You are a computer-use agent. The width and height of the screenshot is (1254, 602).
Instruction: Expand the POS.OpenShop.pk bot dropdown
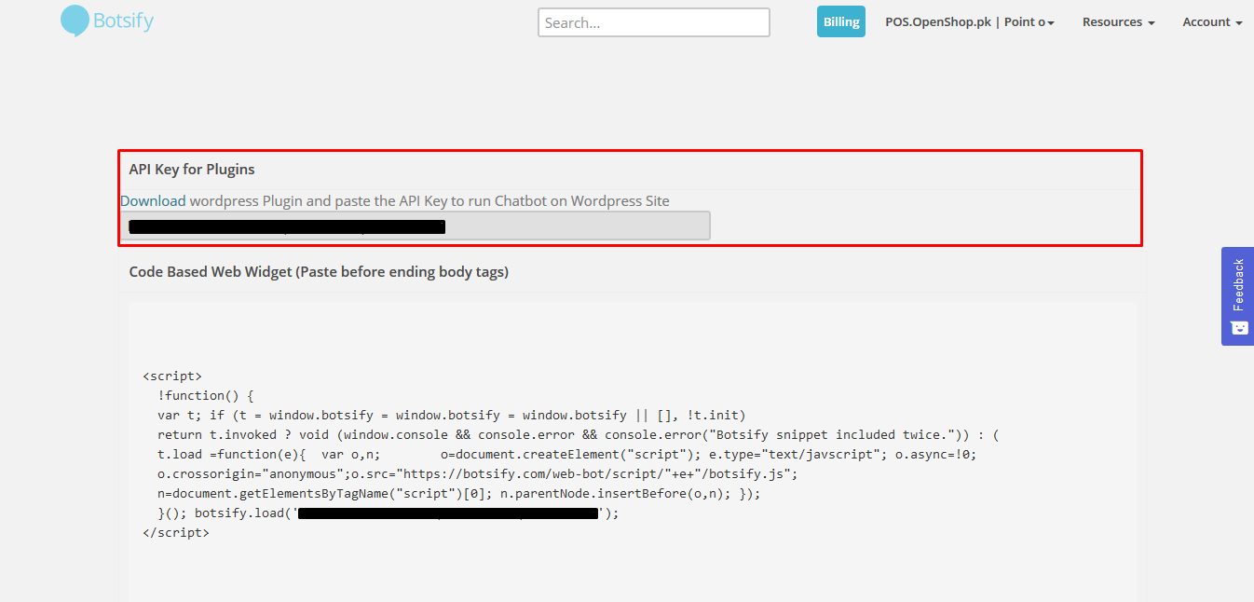tap(970, 21)
